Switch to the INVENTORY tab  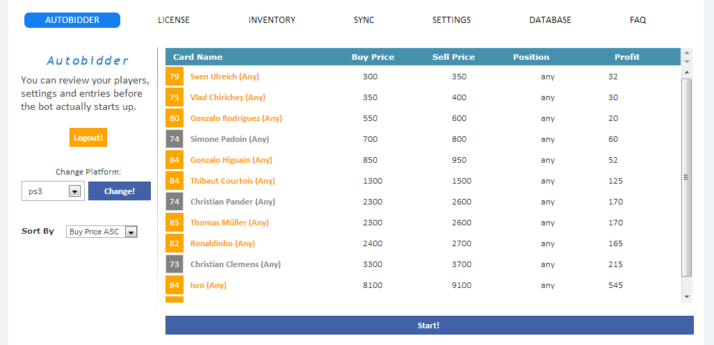click(x=272, y=20)
